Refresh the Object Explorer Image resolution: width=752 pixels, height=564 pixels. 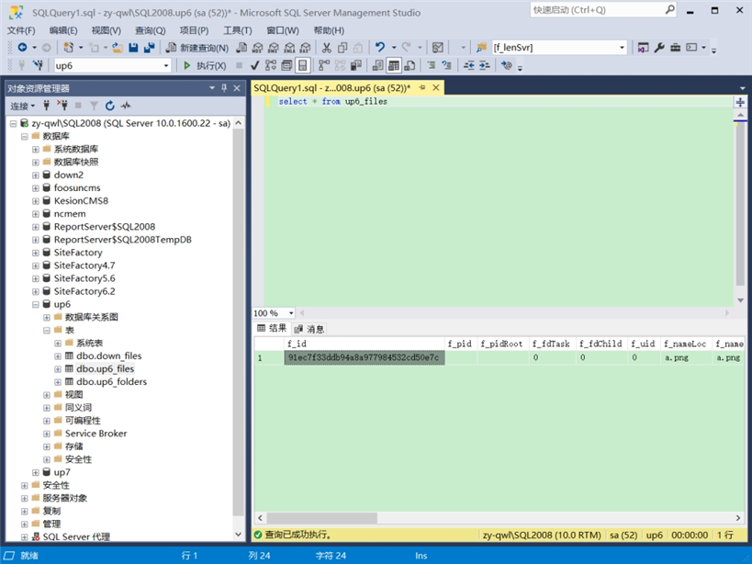(109, 105)
